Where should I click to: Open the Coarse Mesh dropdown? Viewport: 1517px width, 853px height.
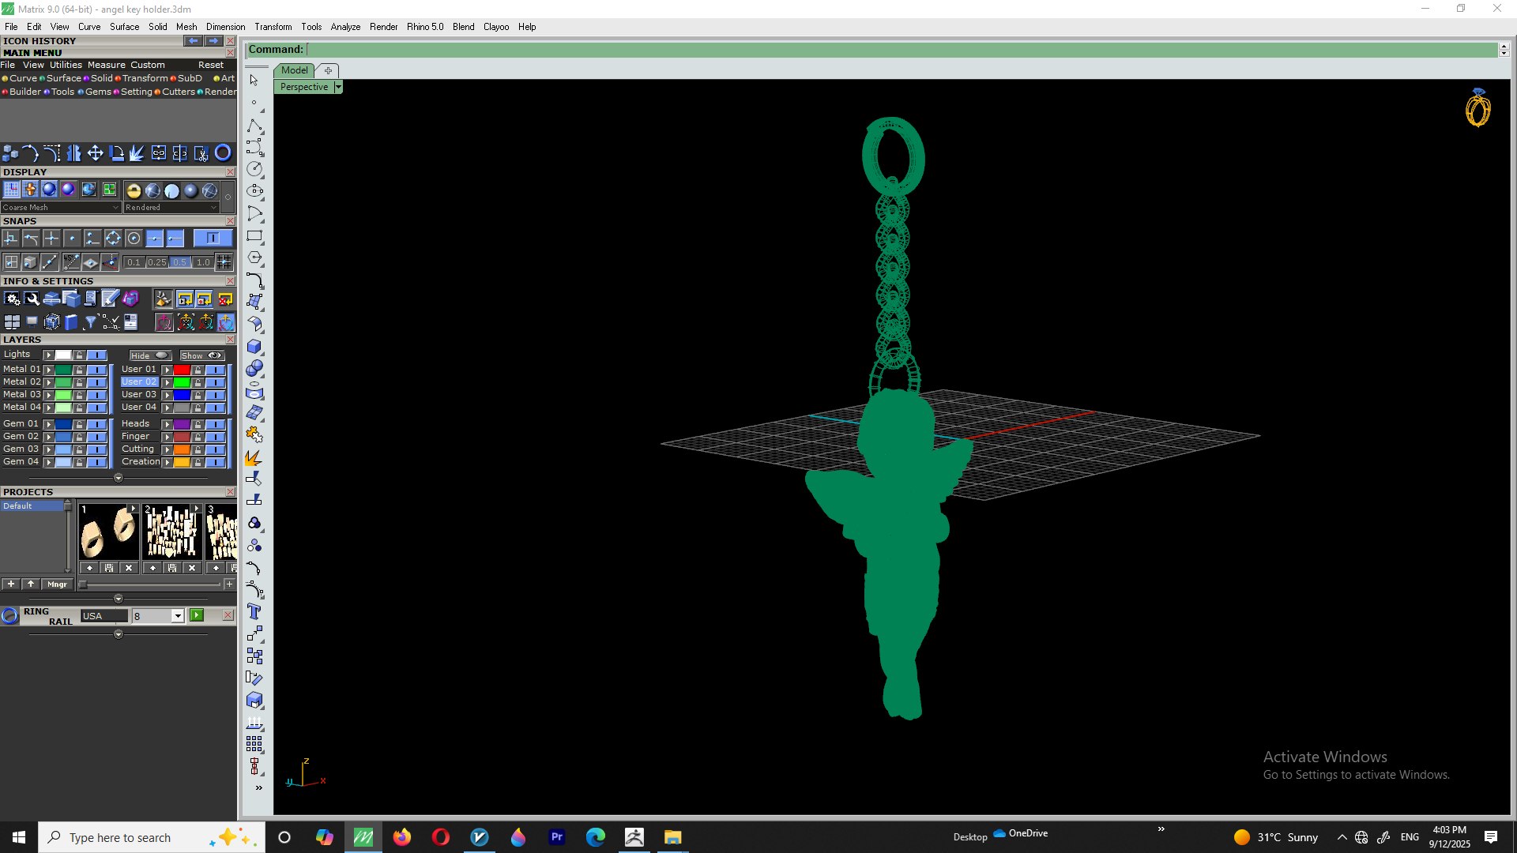pos(61,208)
